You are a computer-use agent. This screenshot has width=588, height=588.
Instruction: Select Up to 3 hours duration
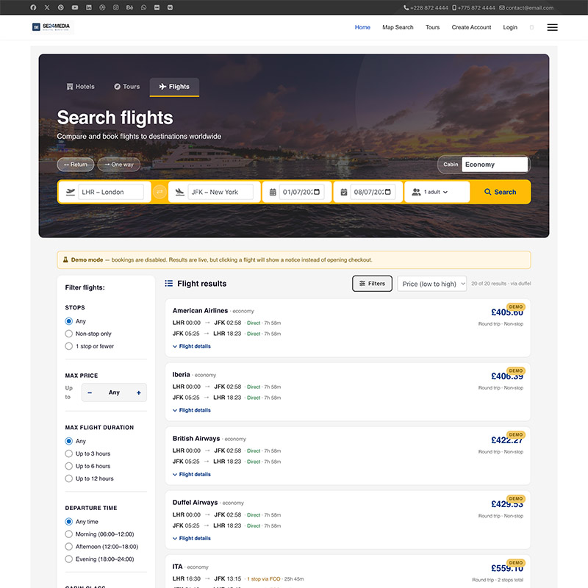(x=68, y=453)
